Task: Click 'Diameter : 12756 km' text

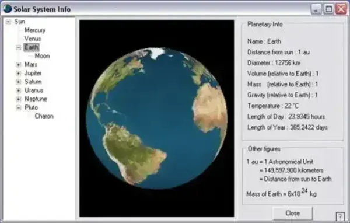Action: click(274, 63)
